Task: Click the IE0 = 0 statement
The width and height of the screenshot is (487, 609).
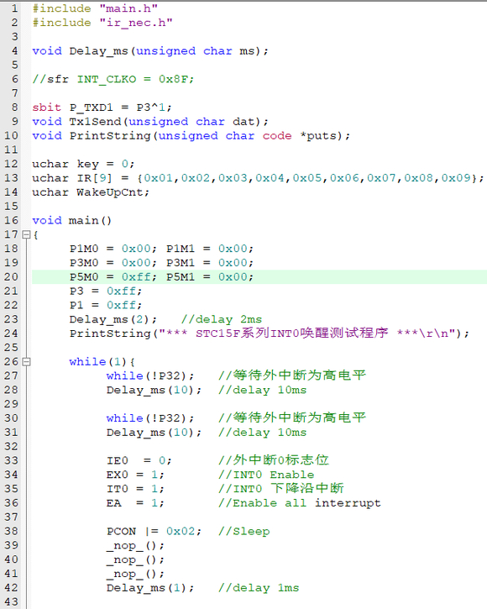Action: (x=139, y=460)
